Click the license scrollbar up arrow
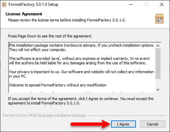This screenshot has height=132, width=170. 158,46
